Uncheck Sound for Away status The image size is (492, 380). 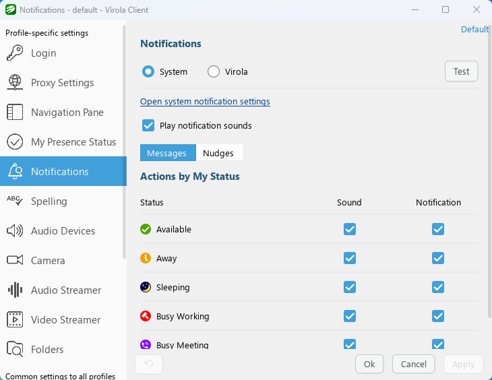click(x=350, y=258)
